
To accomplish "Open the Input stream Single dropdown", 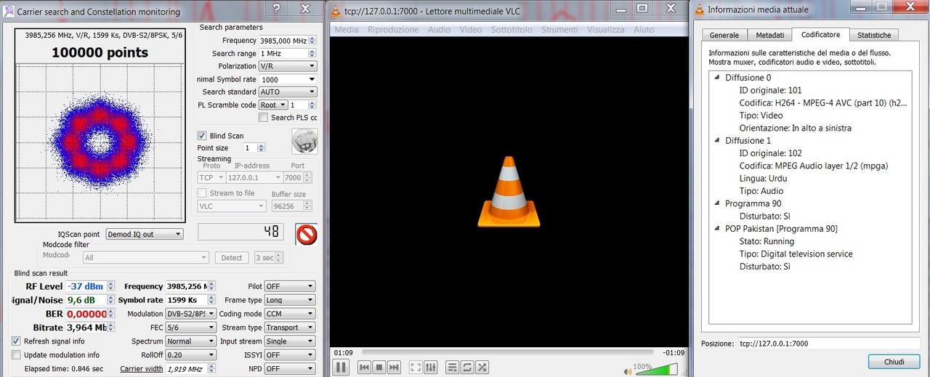I will click(x=290, y=341).
